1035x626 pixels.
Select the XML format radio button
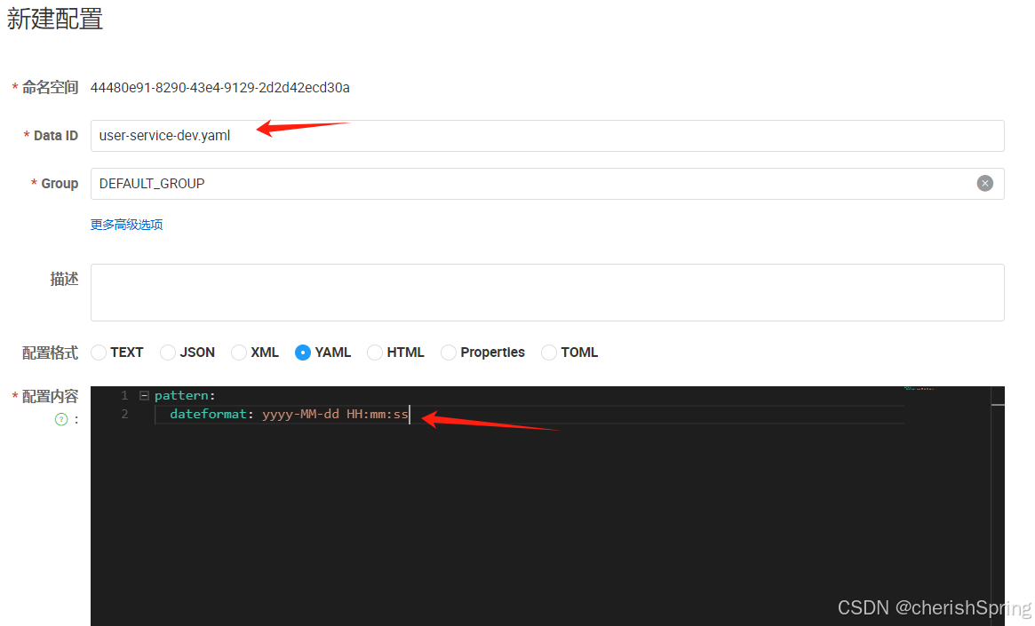(x=238, y=353)
